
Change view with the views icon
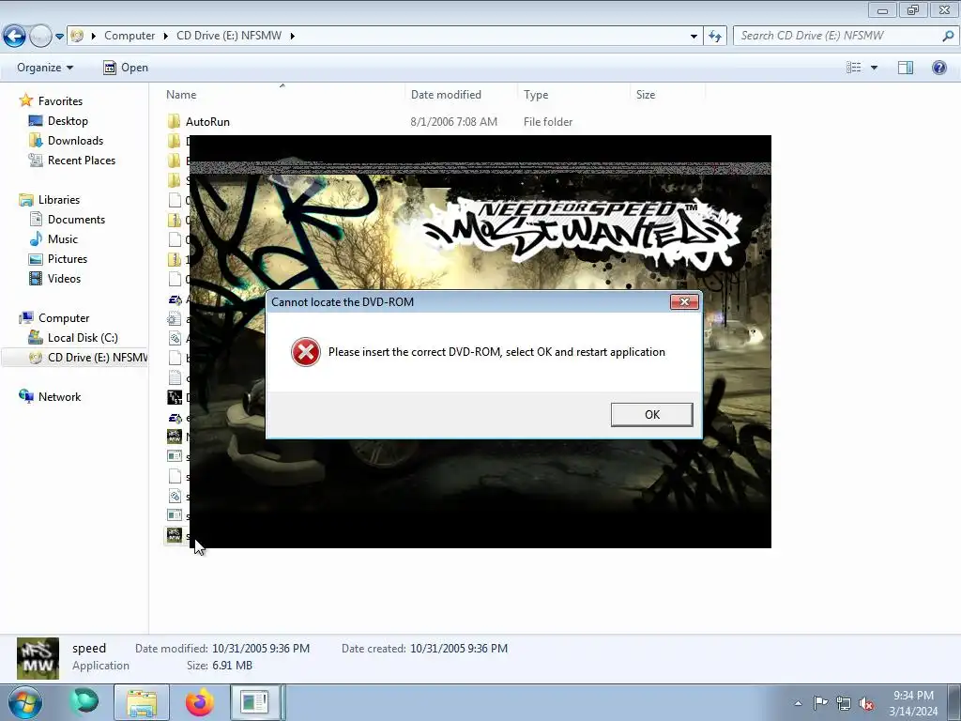(853, 68)
